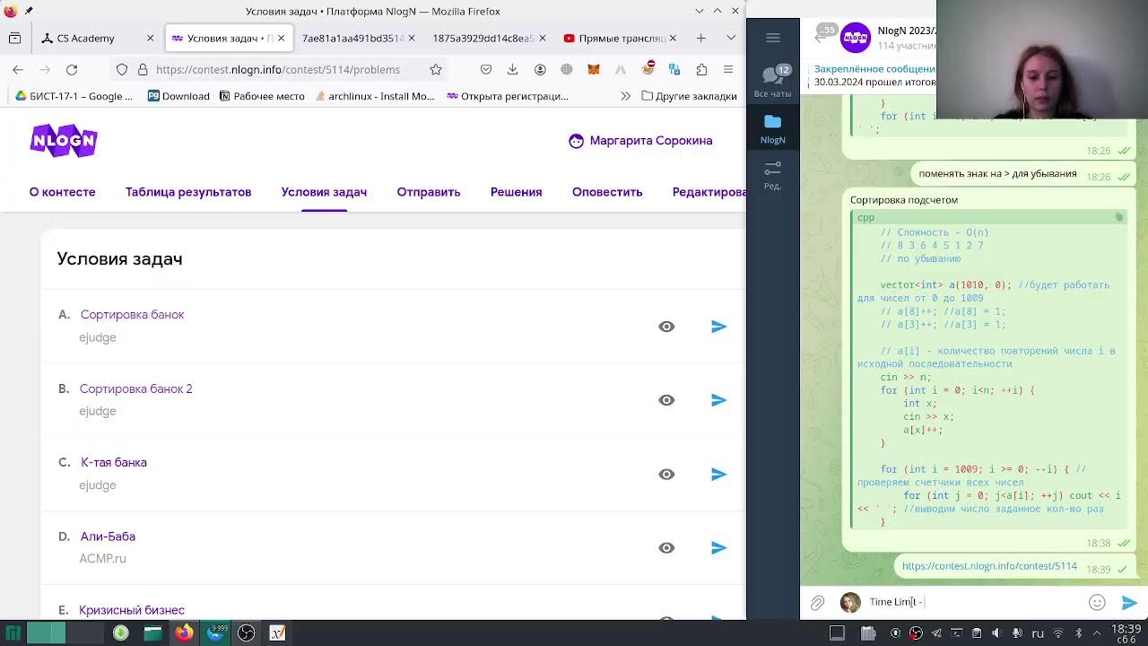Toggle visibility of Али-Баба problem
The width and height of the screenshot is (1148, 646).
(x=666, y=547)
